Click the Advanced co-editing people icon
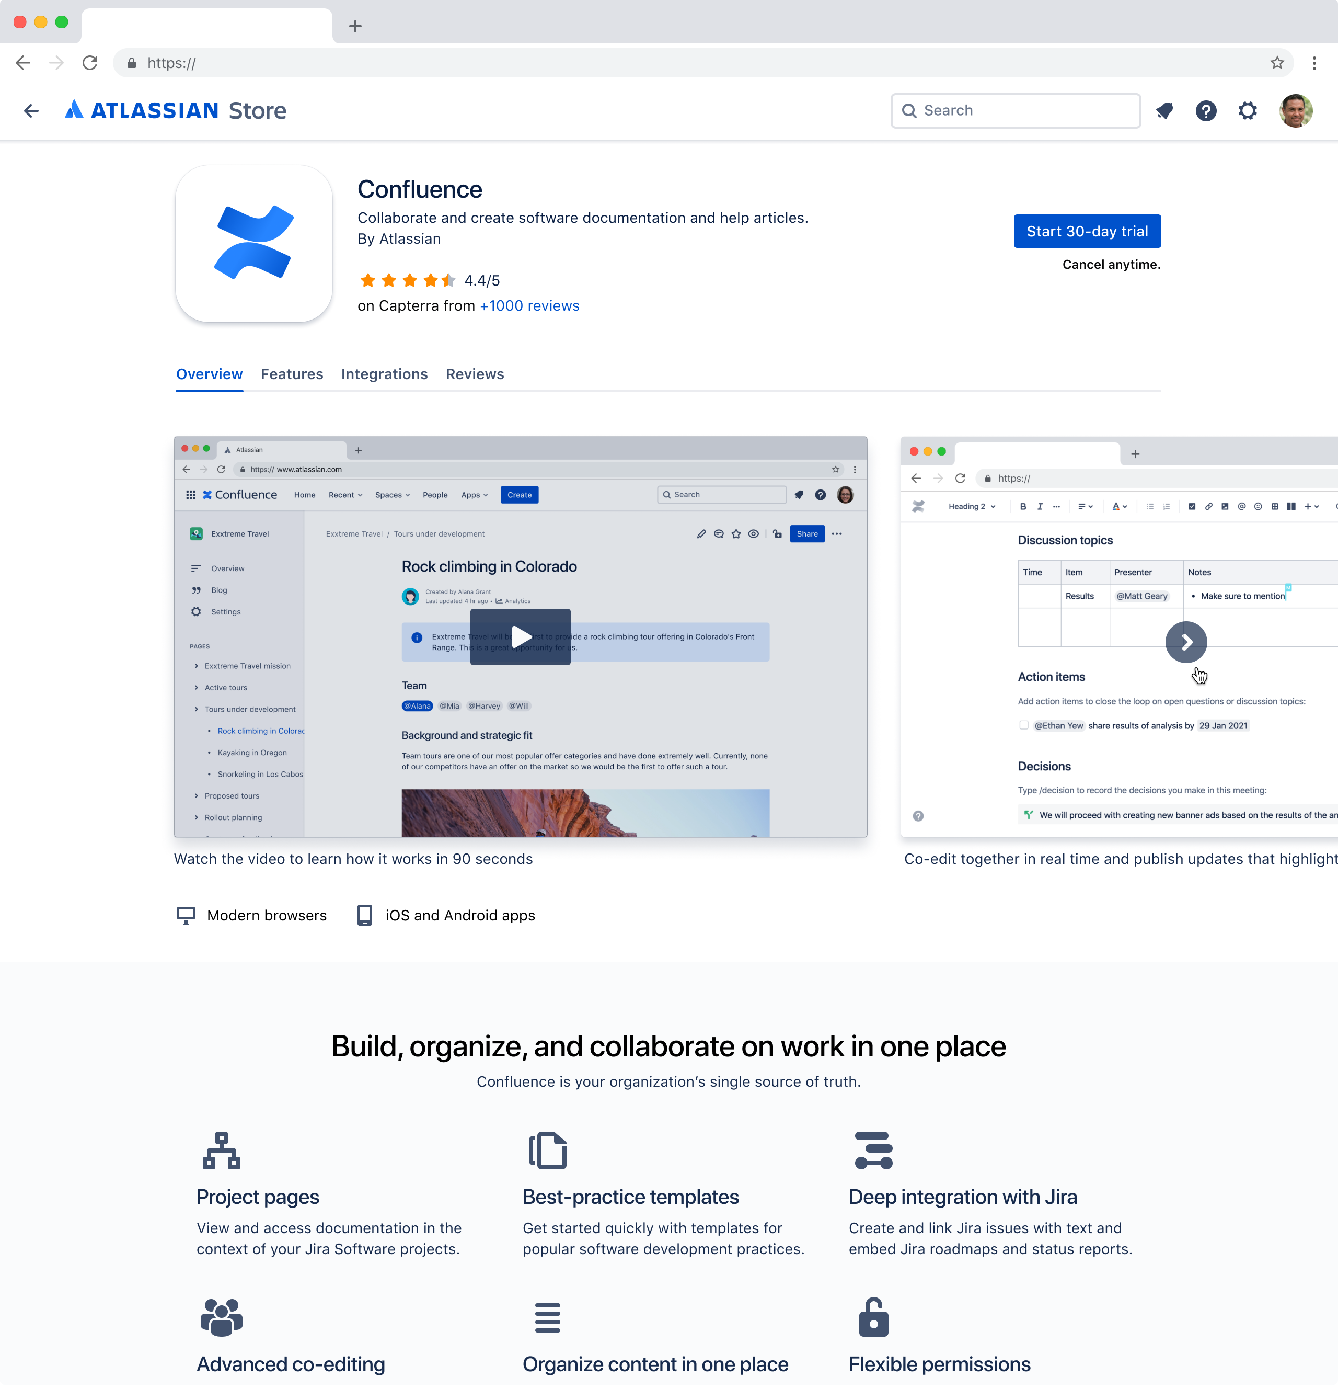Viewport: 1338px width, 1389px height. point(222,1317)
